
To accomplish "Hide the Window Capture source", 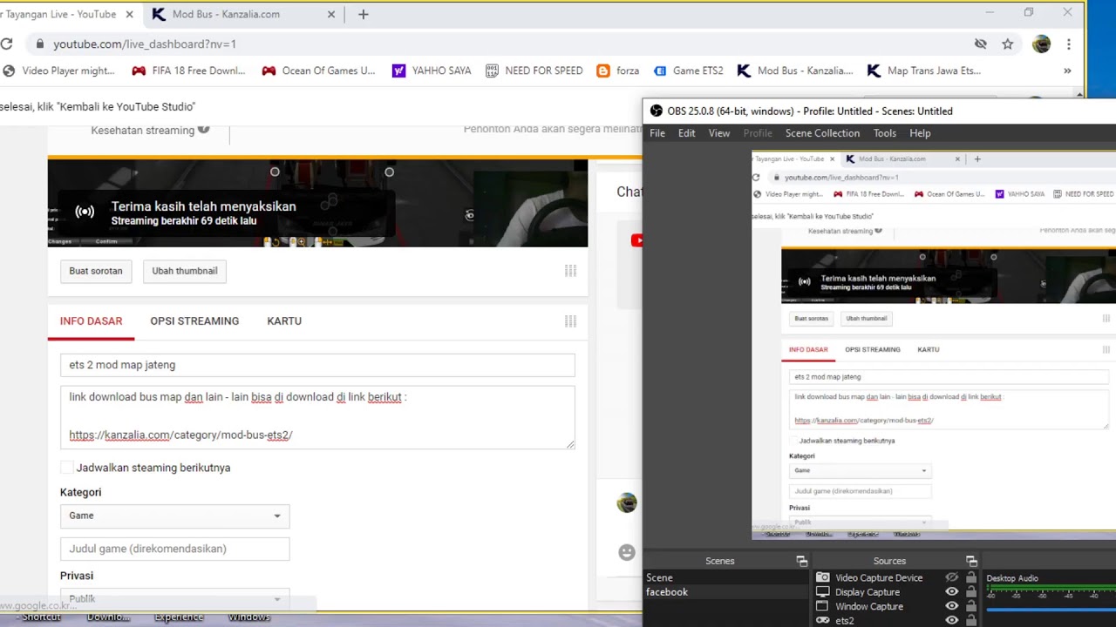I will click(x=952, y=606).
